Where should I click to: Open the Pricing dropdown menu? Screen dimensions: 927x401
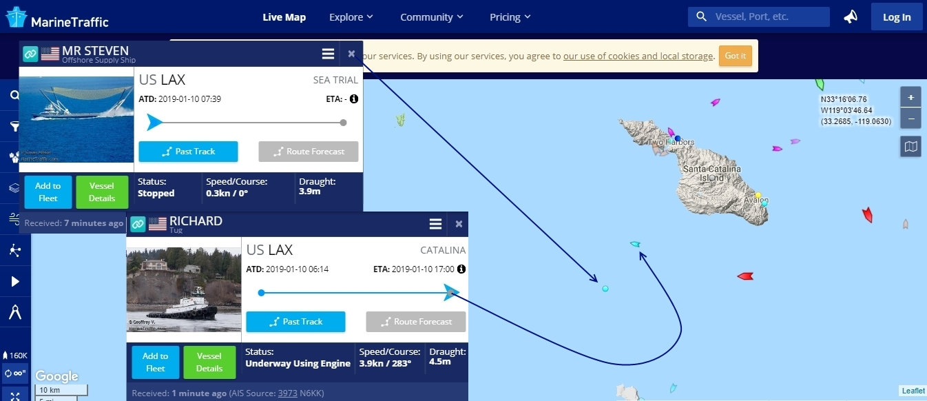510,17
